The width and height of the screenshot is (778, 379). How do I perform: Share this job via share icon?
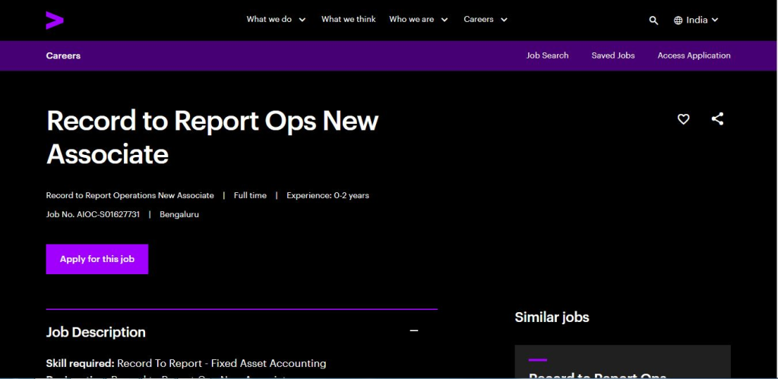tap(717, 119)
